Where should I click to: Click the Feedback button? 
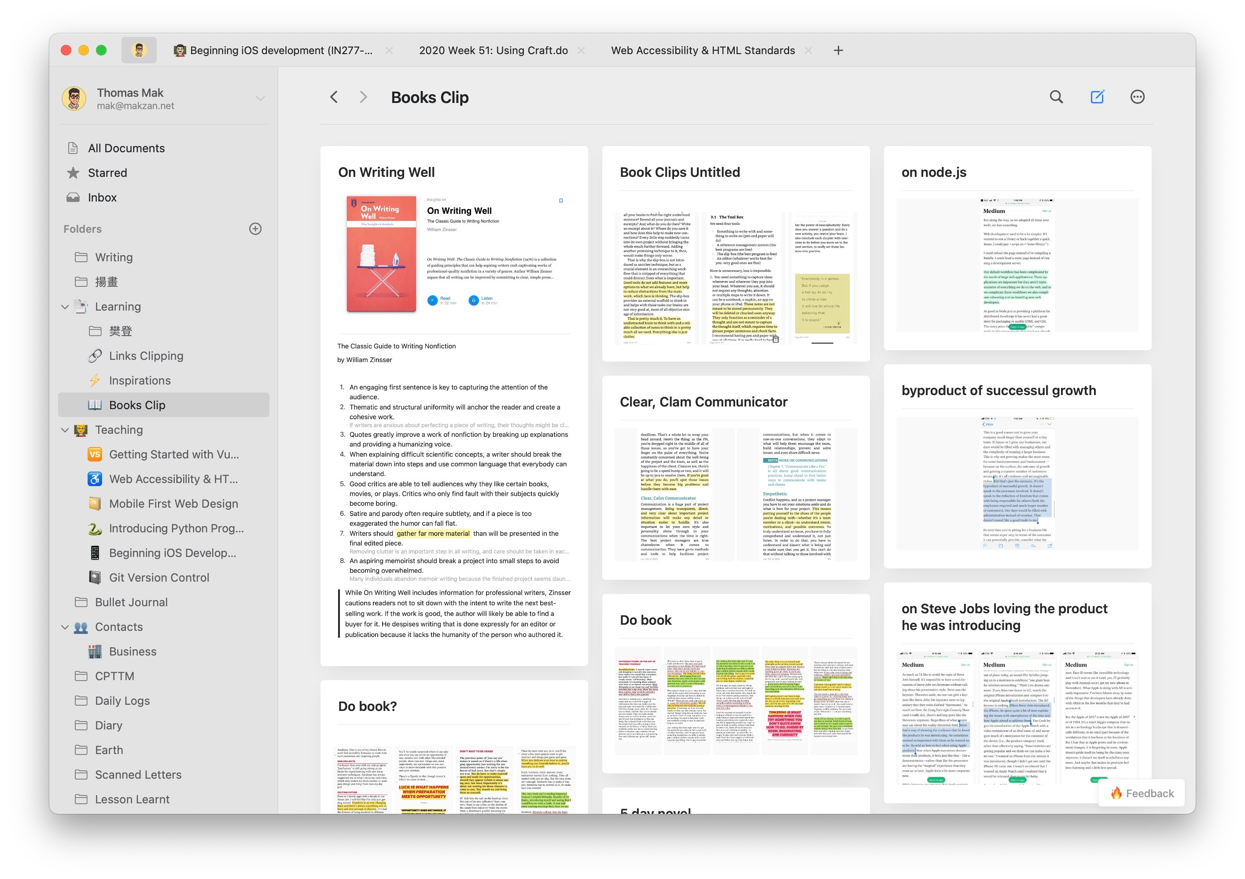click(1142, 793)
